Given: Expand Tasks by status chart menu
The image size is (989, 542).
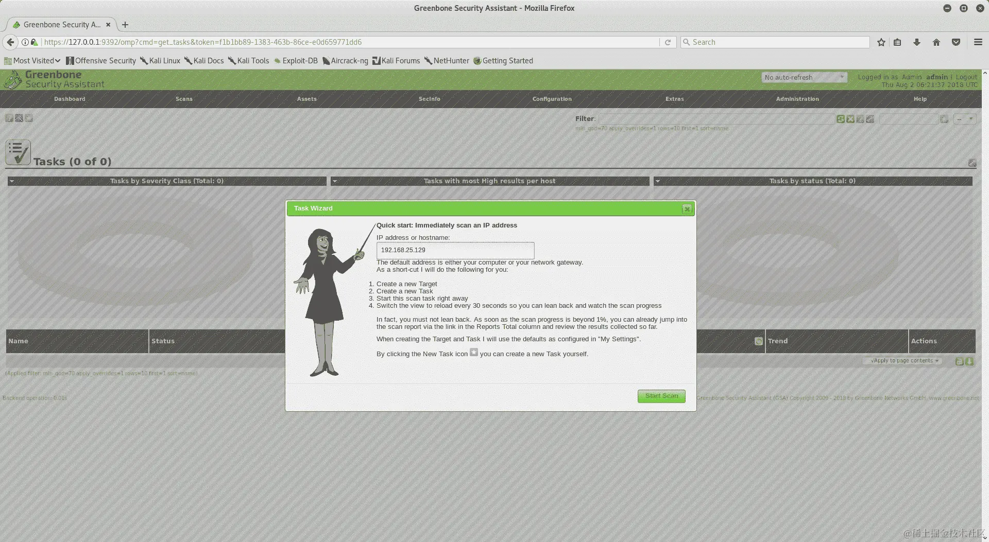Looking at the screenshot, I should click(658, 181).
